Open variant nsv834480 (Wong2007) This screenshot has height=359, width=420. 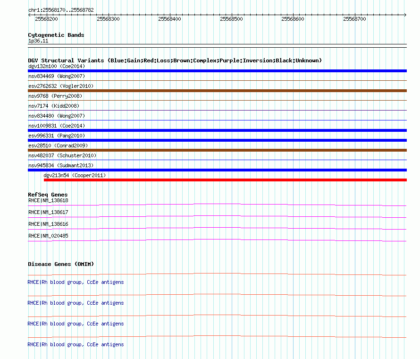[x=57, y=116]
